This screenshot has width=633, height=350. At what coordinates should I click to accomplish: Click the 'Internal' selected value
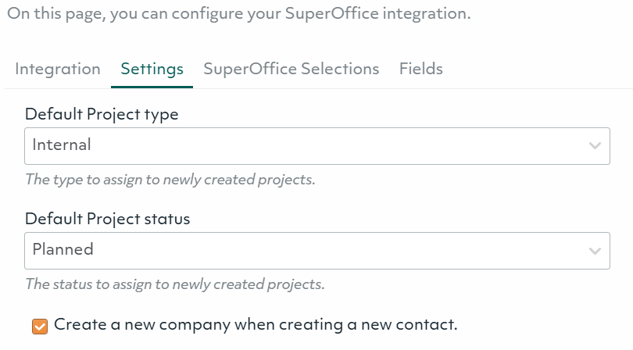click(x=62, y=145)
